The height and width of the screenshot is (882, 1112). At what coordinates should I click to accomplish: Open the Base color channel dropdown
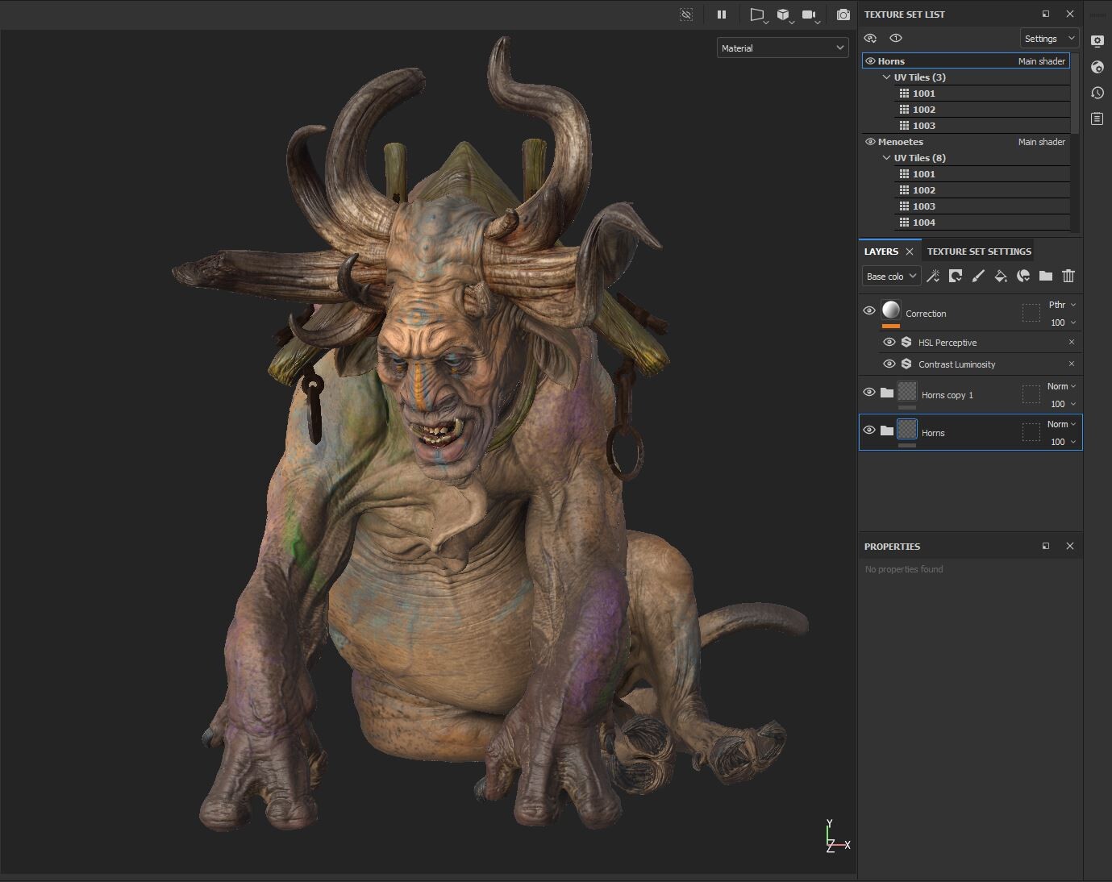(891, 277)
